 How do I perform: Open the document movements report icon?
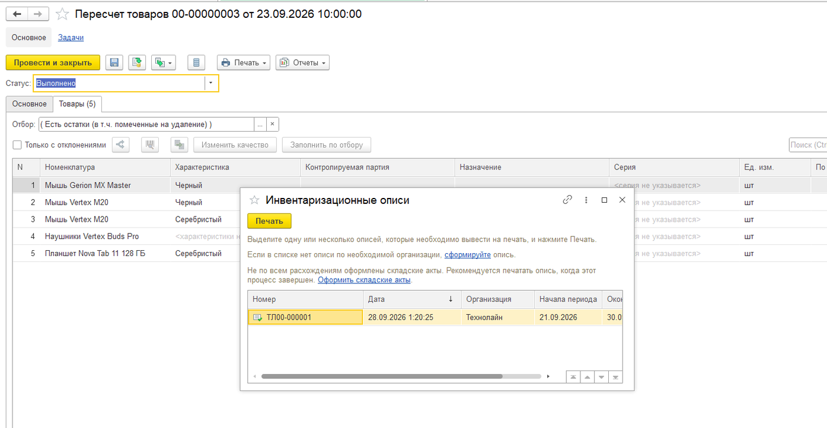coord(196,62)
